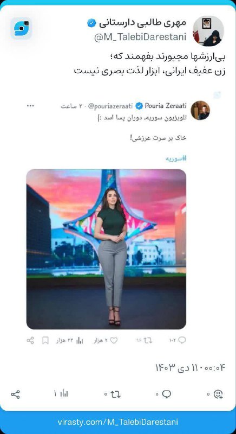Bookmark the quoted post
This screenshot has height=434, width=236.
(x=45, y=341)
